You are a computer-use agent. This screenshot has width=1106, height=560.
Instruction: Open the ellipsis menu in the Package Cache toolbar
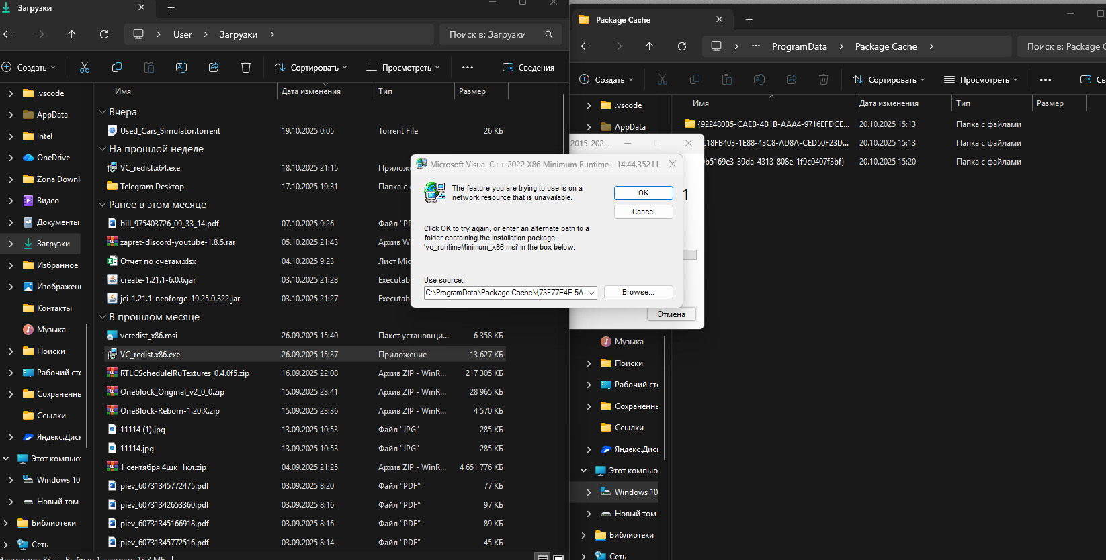click(1046, 79)
